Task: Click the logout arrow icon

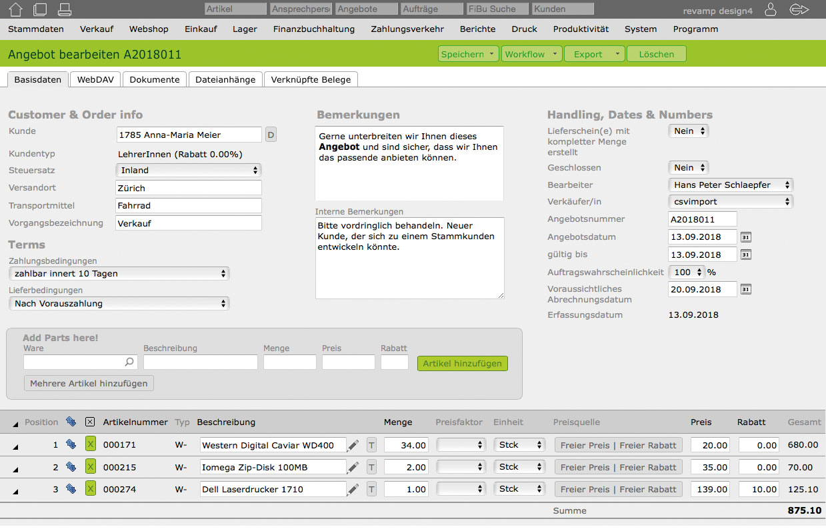Action: pos(798,9)
